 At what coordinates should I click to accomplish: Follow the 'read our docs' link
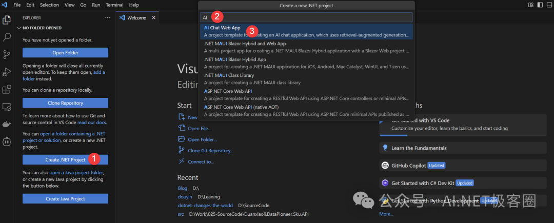92,123
